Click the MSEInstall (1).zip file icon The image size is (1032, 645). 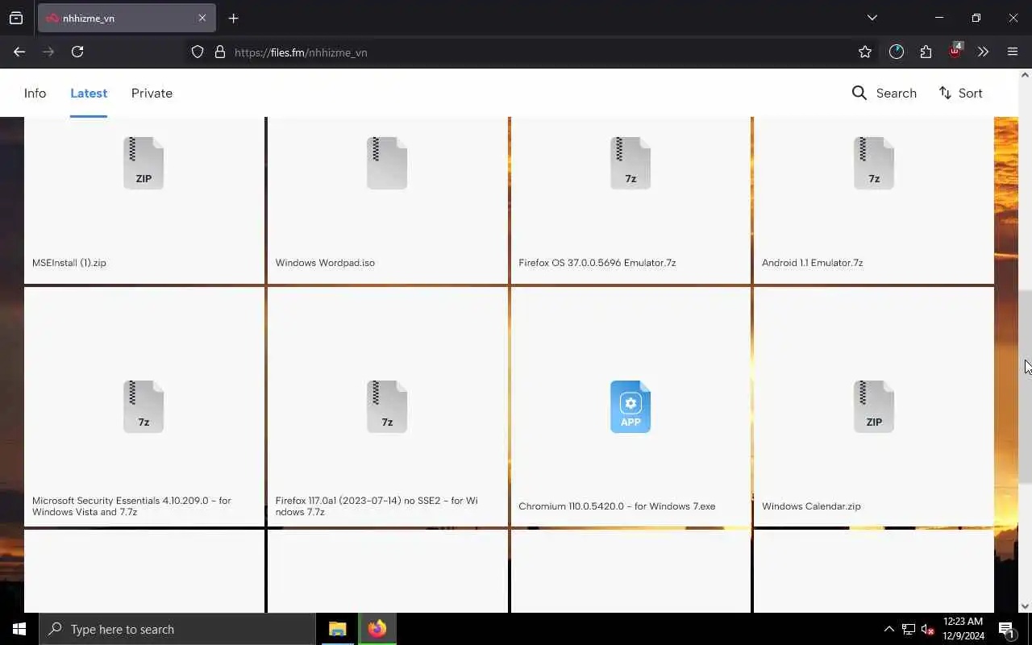pyautogui.click(x=144, y=164)
